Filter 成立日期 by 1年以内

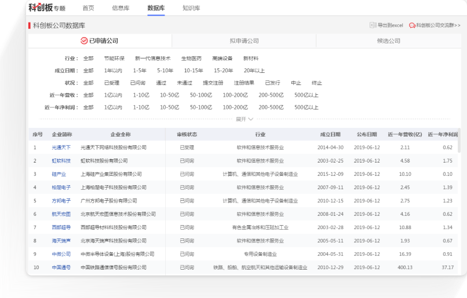pyautogui.click(x=113, y=71)
